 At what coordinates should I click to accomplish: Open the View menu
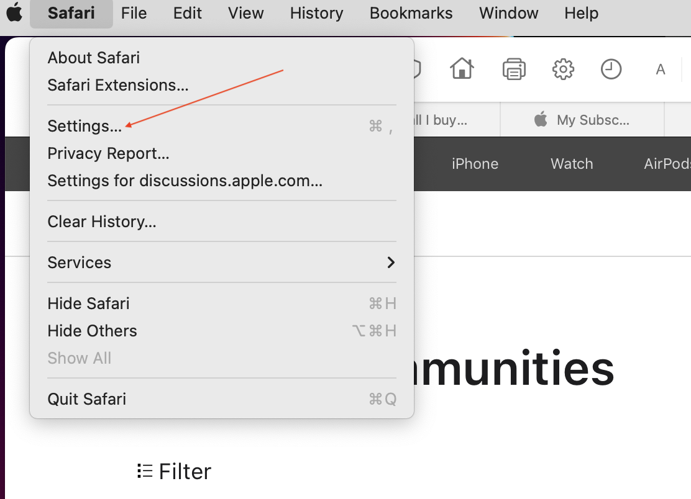245,13
